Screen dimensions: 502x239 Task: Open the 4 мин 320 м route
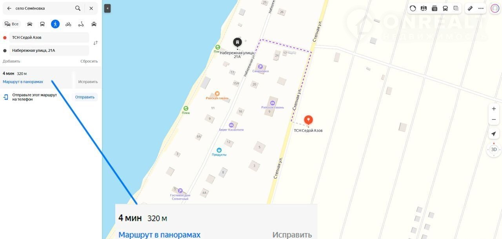pyautogui.click(x=36, y=77)
